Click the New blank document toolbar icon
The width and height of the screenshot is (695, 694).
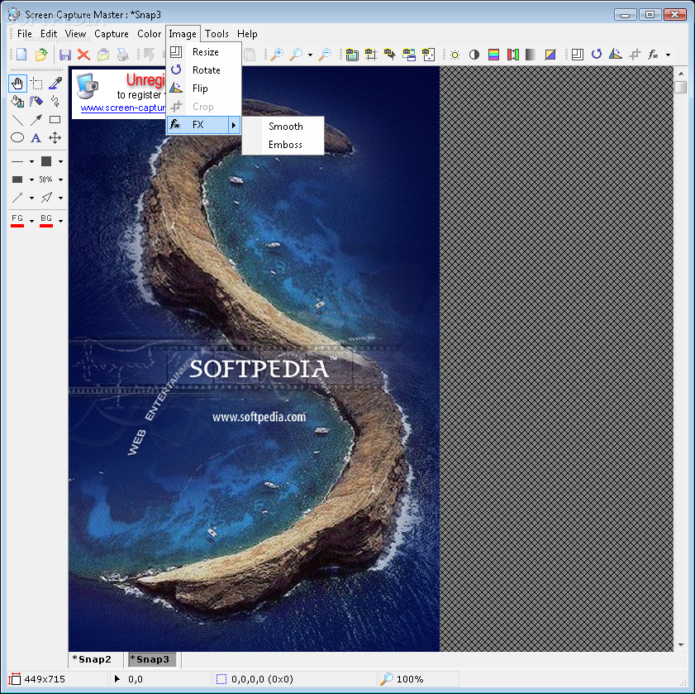tap(21, 55)
